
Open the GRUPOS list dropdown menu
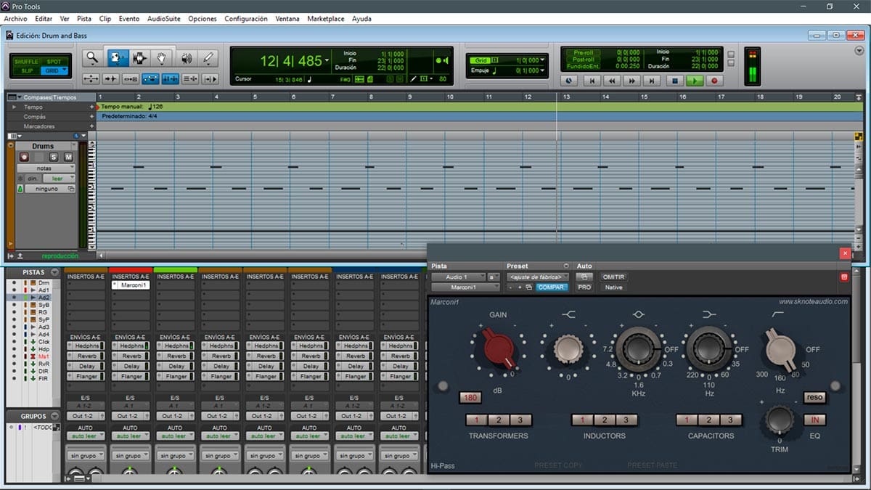click(54, 417)
